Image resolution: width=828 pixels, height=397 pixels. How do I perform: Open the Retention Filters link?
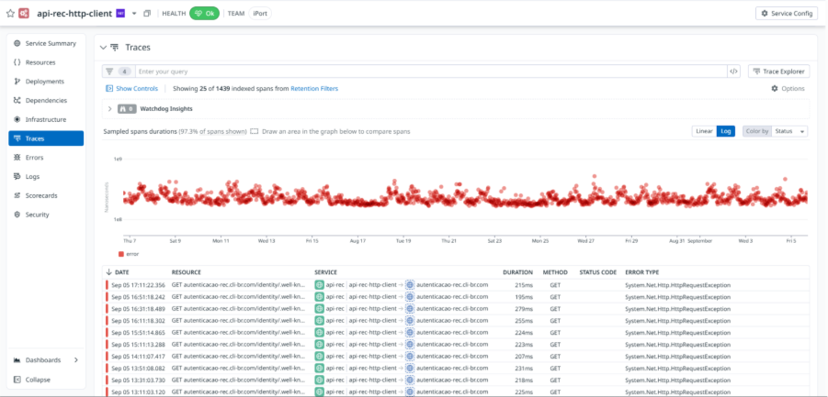[x=313, y=89]
